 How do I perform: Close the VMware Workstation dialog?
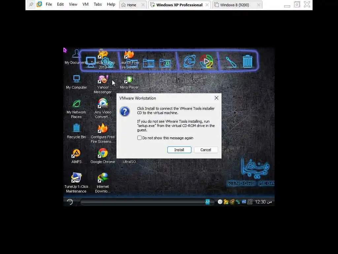point(217,98)
